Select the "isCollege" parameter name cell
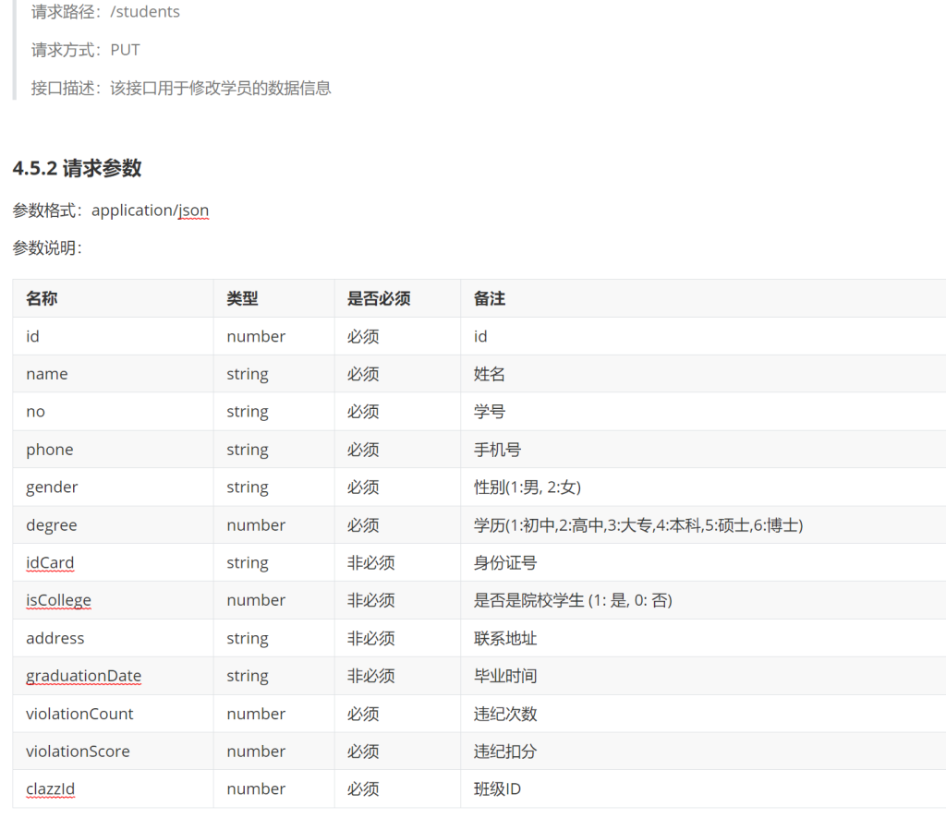The image size is (946, 818). (58, 600)
